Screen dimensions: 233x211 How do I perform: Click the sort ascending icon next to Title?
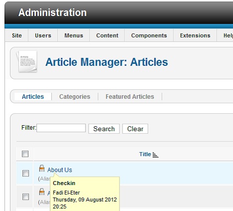point(155,155)
